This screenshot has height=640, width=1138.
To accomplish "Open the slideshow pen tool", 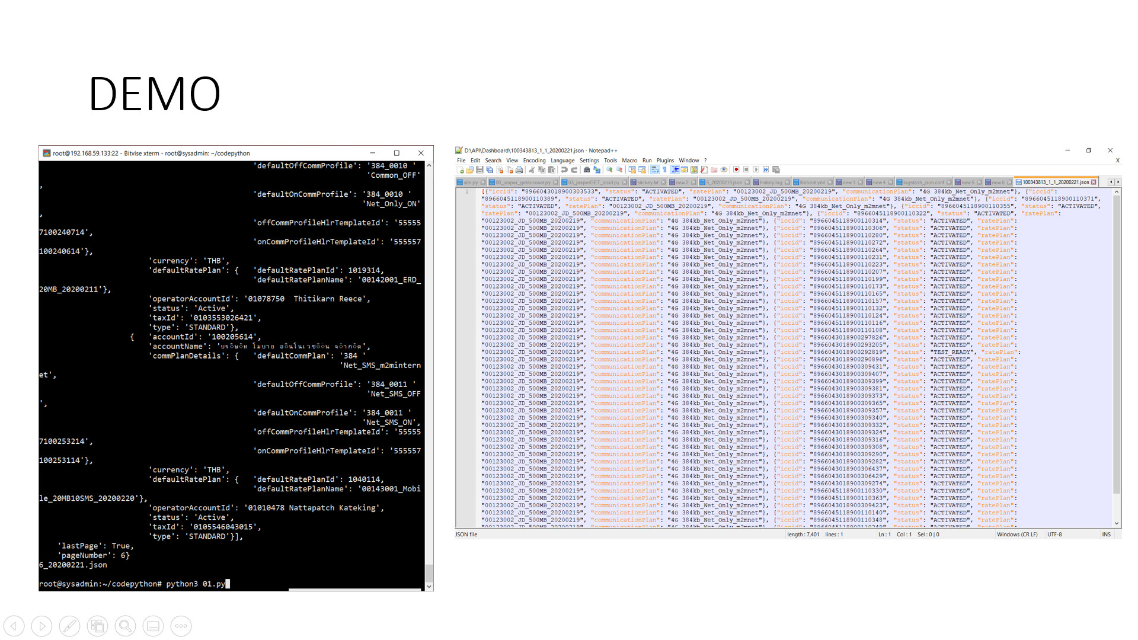I will [69, 626].
